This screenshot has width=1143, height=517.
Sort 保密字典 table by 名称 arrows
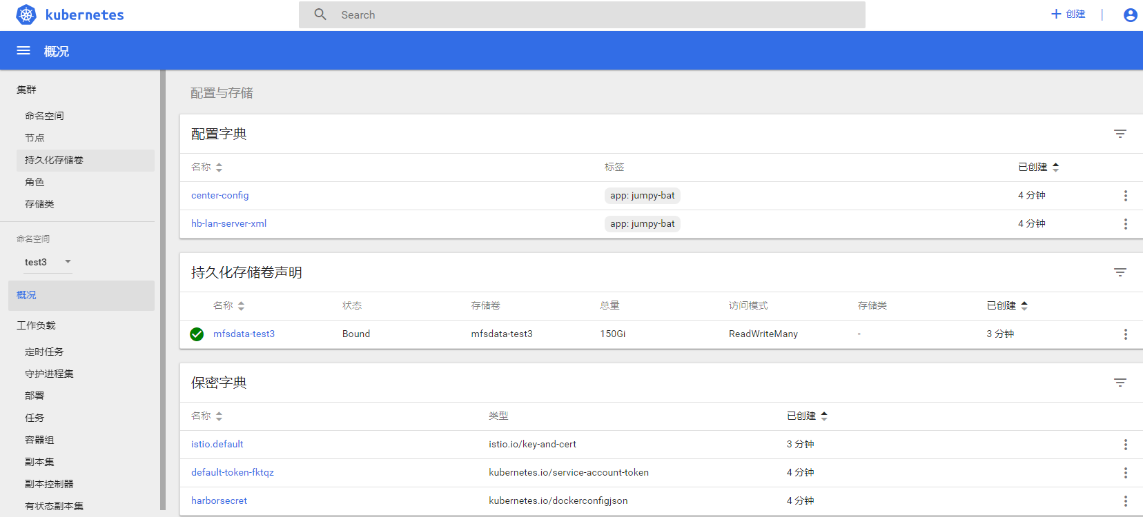point(219,416)
